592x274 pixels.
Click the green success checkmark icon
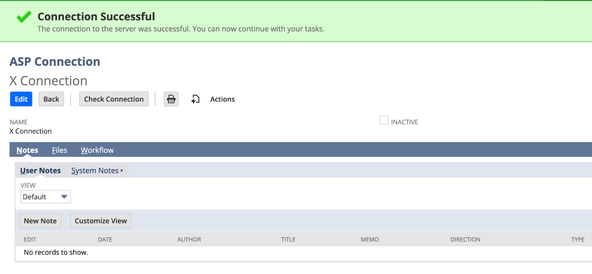(x=24, y=17)
